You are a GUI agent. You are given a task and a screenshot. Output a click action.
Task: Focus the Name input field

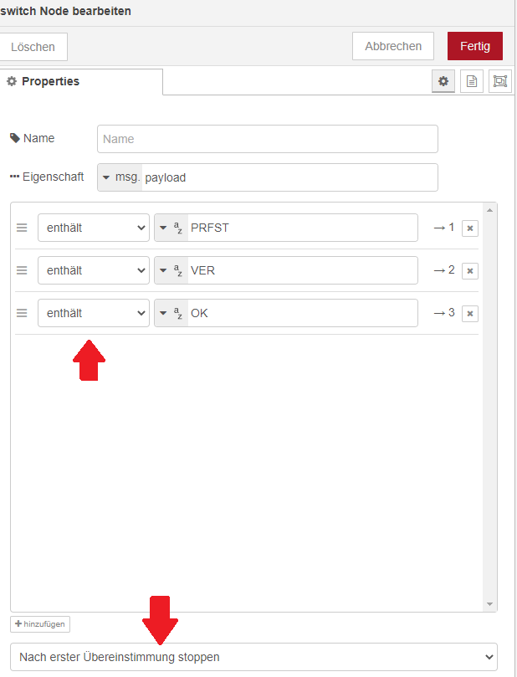(268, 139)
